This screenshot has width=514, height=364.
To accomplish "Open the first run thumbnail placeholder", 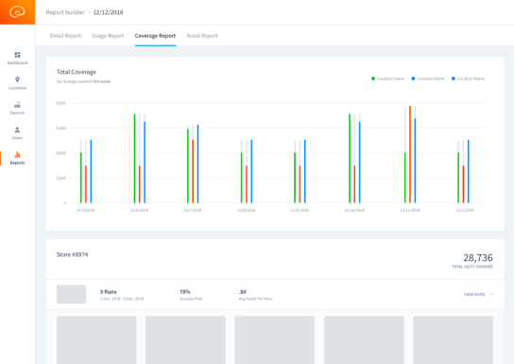I will tap(96, 340).
